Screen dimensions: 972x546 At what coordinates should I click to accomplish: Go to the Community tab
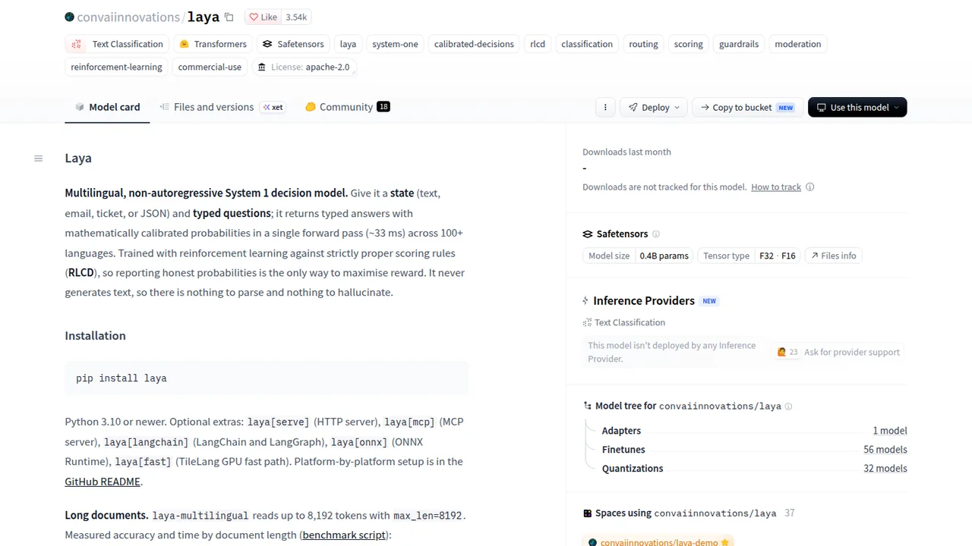347,107
